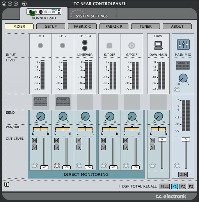Click the DAW Main laptop icon
This screenshot has width=199, height=202.
(x=158, y=45)
